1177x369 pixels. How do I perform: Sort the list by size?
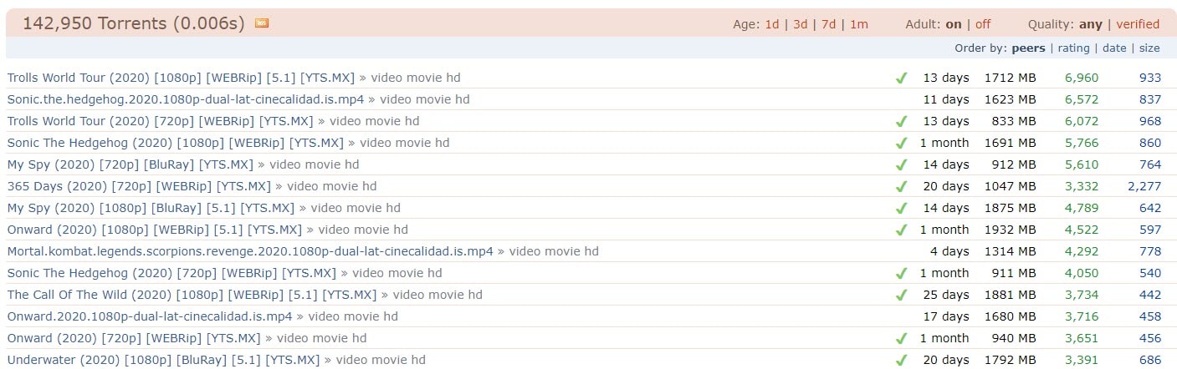(1149, 48)
